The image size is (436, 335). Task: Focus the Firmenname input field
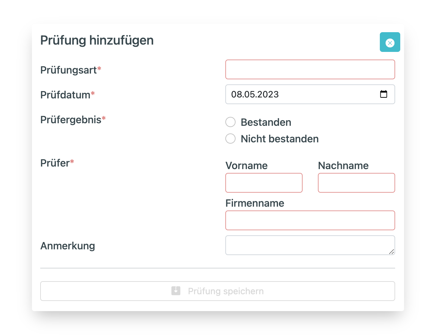[310, 220]
